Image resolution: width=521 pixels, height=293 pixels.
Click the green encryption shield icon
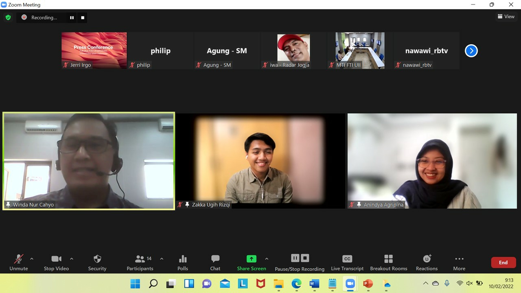click(8, 17)
